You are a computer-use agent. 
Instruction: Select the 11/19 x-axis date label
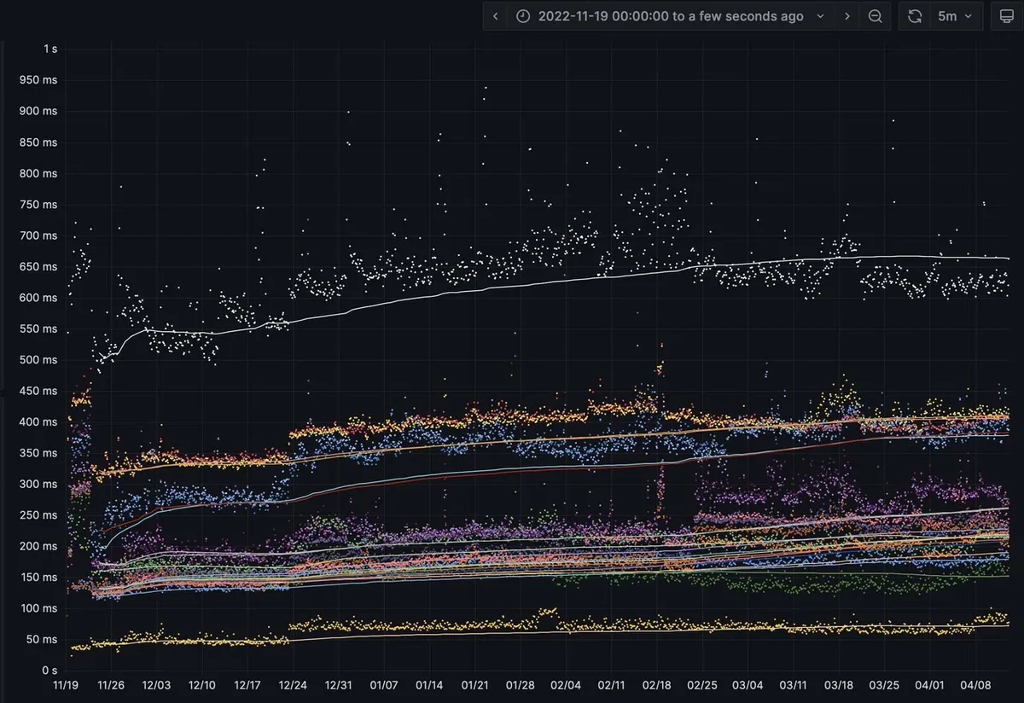(x=66, y=685)
